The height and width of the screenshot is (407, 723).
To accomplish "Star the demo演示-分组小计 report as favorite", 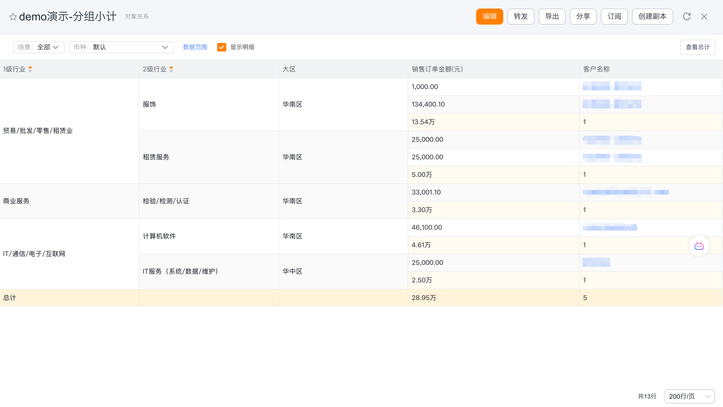I will (13, 17).
